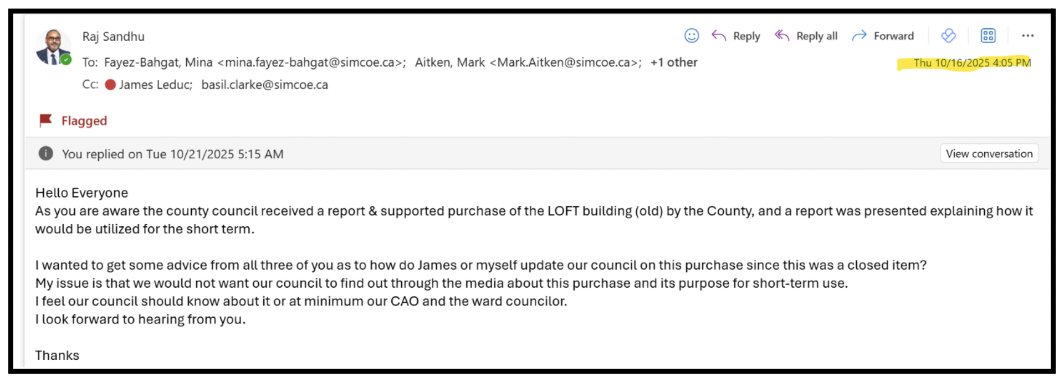Expand the +1 other recipients
Viewport: 1064px width, 383px height.
click(674, 63)
